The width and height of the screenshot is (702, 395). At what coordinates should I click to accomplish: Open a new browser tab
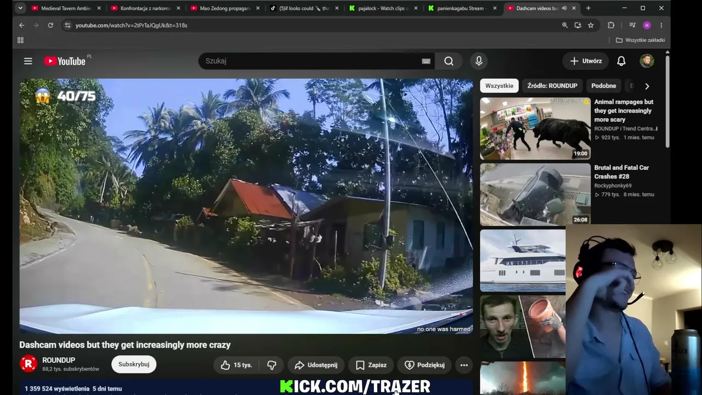588,8
